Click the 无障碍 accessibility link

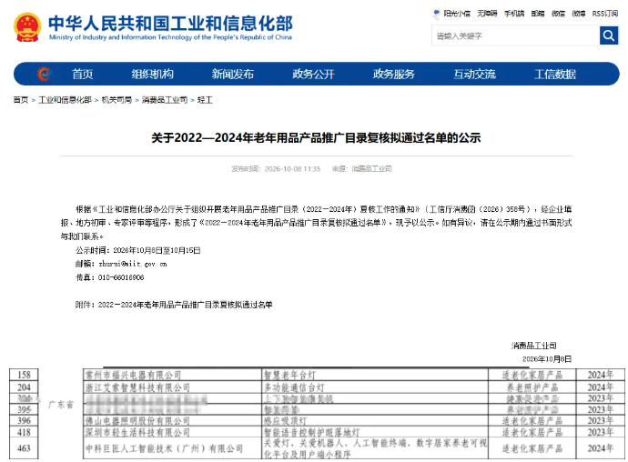tap(487, 14)
